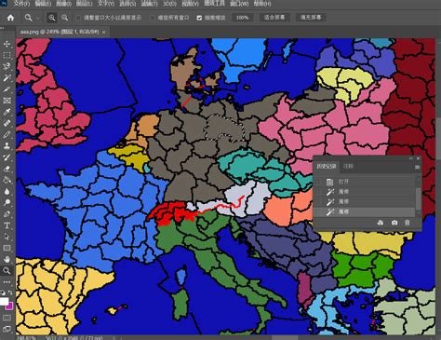Select the Blur tool
441x340 pixels.
coord(7,191)
